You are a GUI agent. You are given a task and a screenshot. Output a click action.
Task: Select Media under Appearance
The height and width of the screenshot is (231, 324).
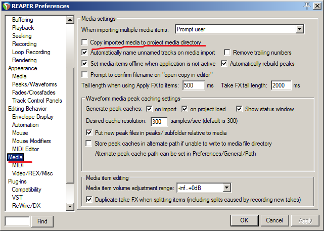click(x=19, y=76)
